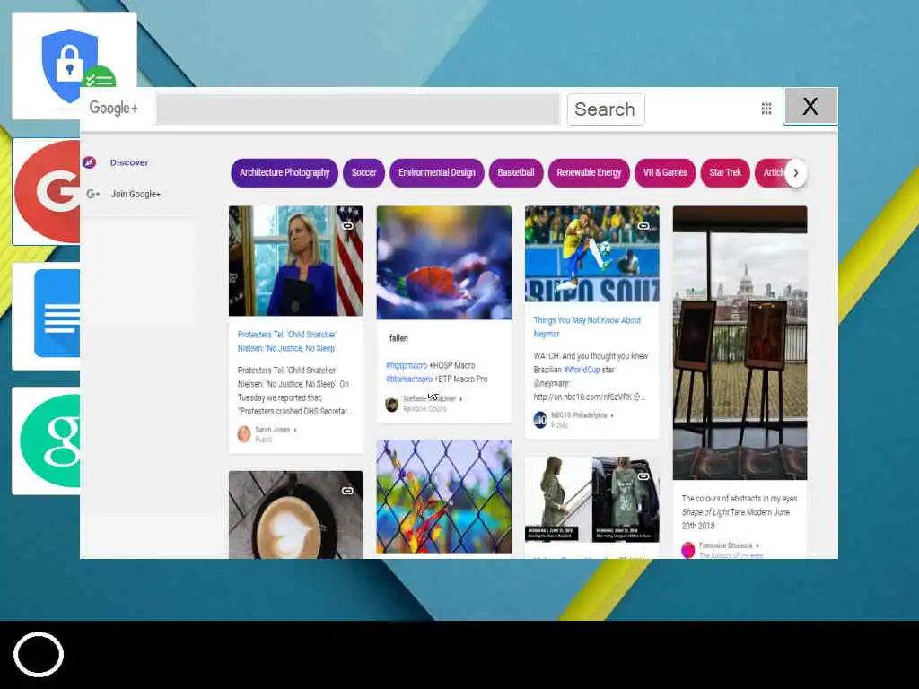Open the easel paintings window-view photo
The image size is (919, 689).
point(740,343)
